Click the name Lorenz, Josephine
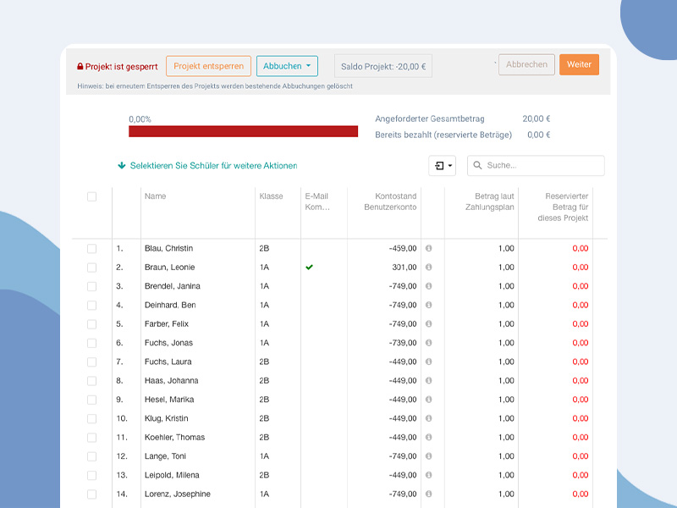 click(x=178, y=494)
